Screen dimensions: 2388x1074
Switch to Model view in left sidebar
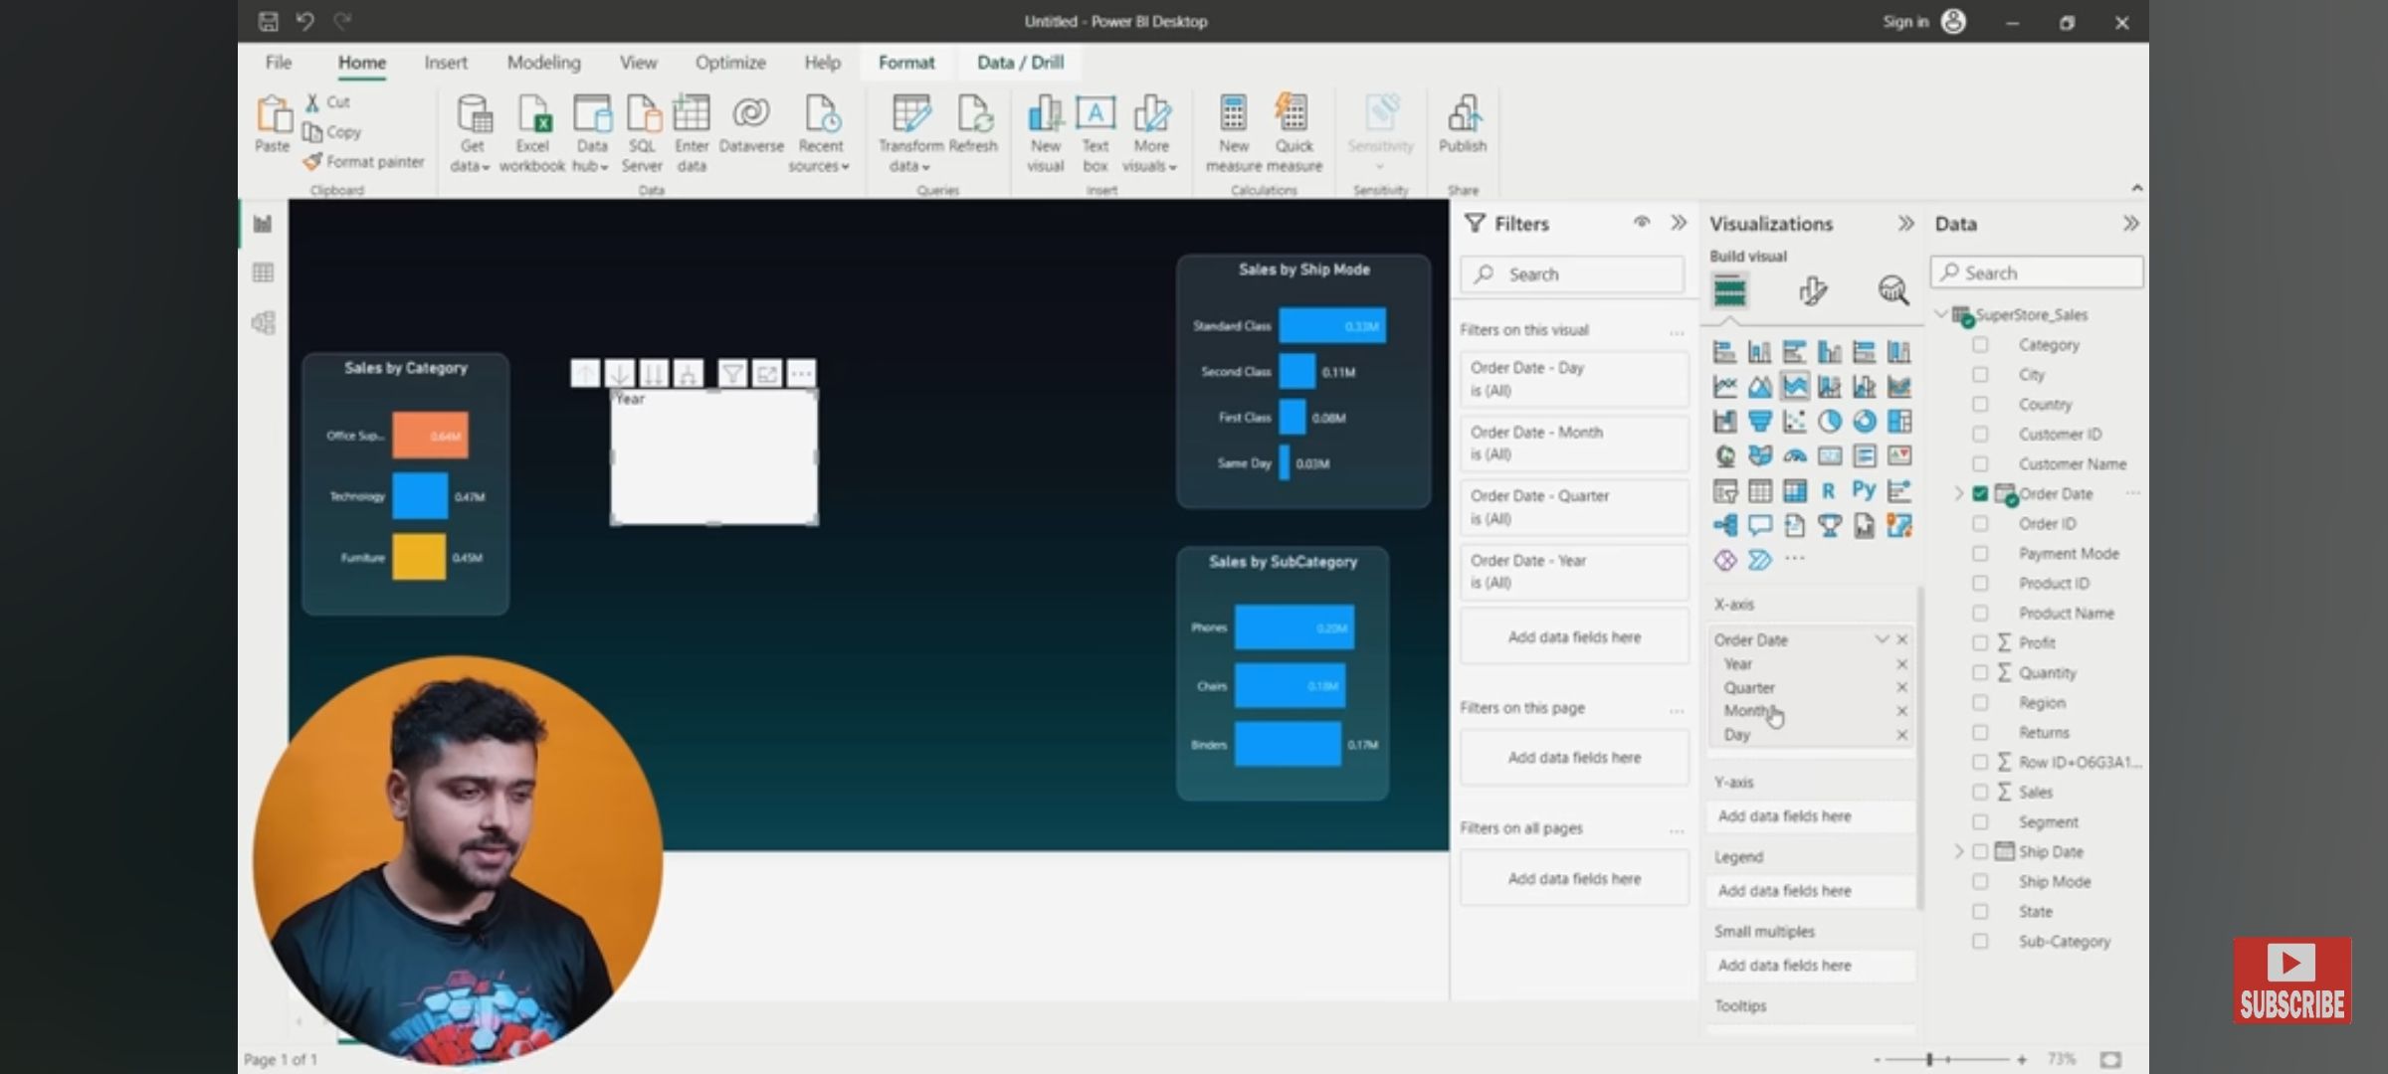263,322
